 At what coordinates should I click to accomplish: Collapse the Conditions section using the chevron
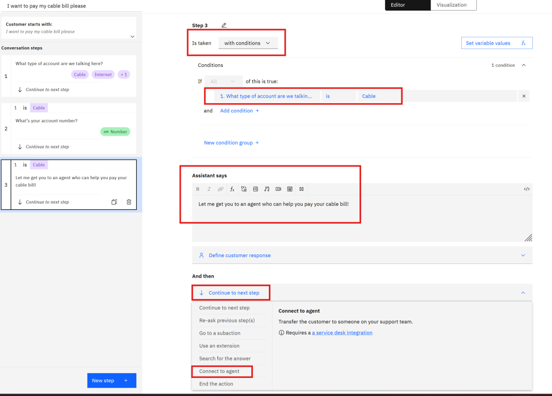click(x=524, y=65)
